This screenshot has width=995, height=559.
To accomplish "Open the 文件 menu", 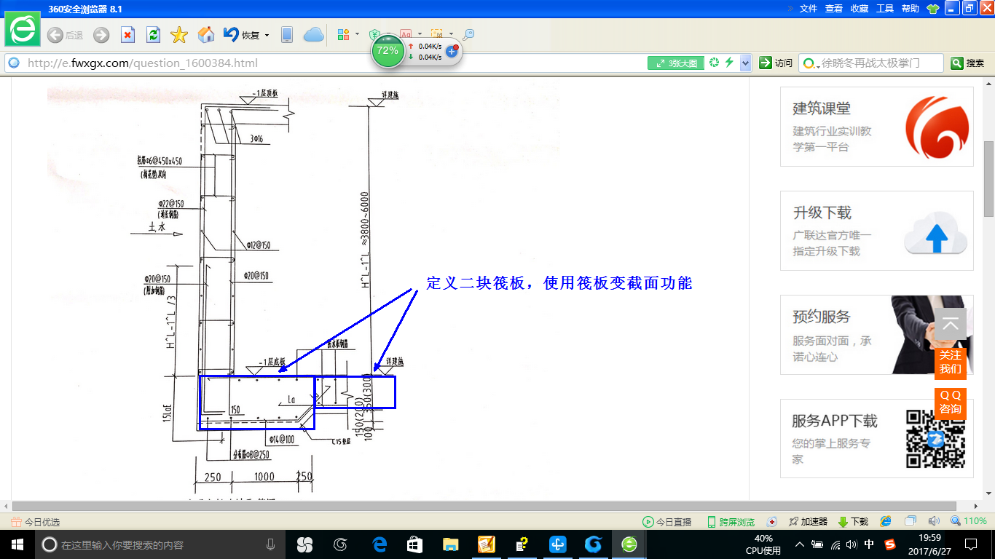I will [809, 9].
